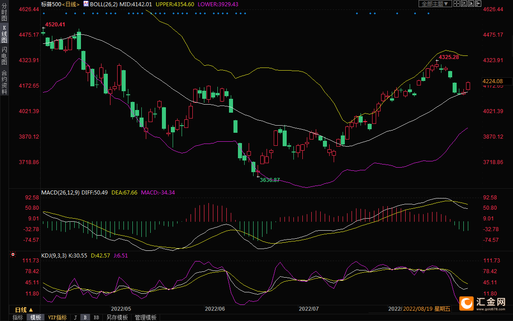
Task: Click the 管理模板 button
Action: pyautogui.click(x=145, y=317)
